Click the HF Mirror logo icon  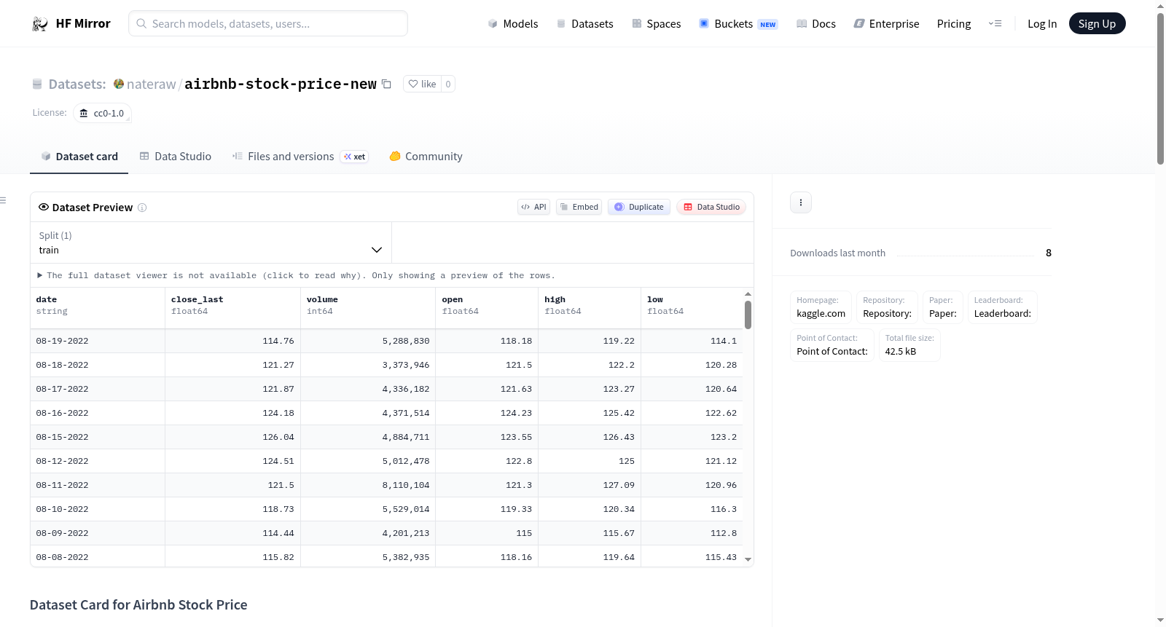40,24
